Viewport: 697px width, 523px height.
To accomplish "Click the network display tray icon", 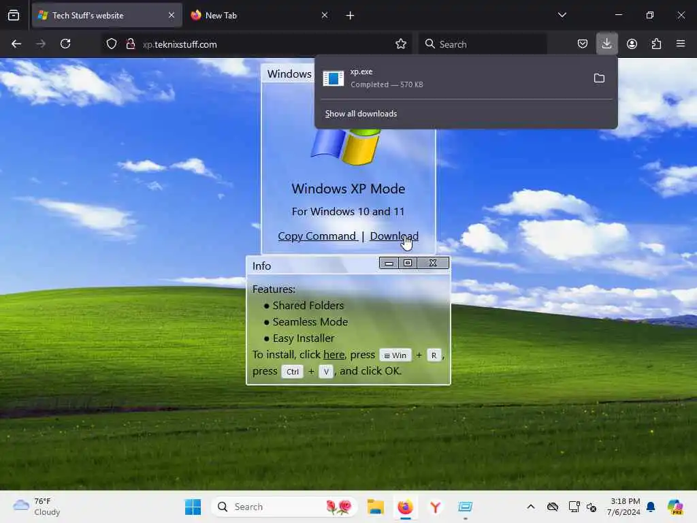I will click(574, 507).
